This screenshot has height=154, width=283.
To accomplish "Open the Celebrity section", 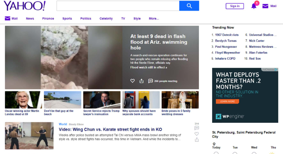I will click(106, 18).
